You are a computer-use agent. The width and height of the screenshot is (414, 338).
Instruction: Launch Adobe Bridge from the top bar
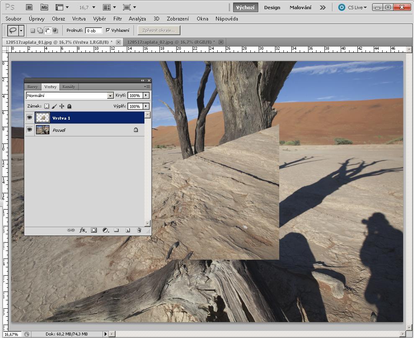29,7
